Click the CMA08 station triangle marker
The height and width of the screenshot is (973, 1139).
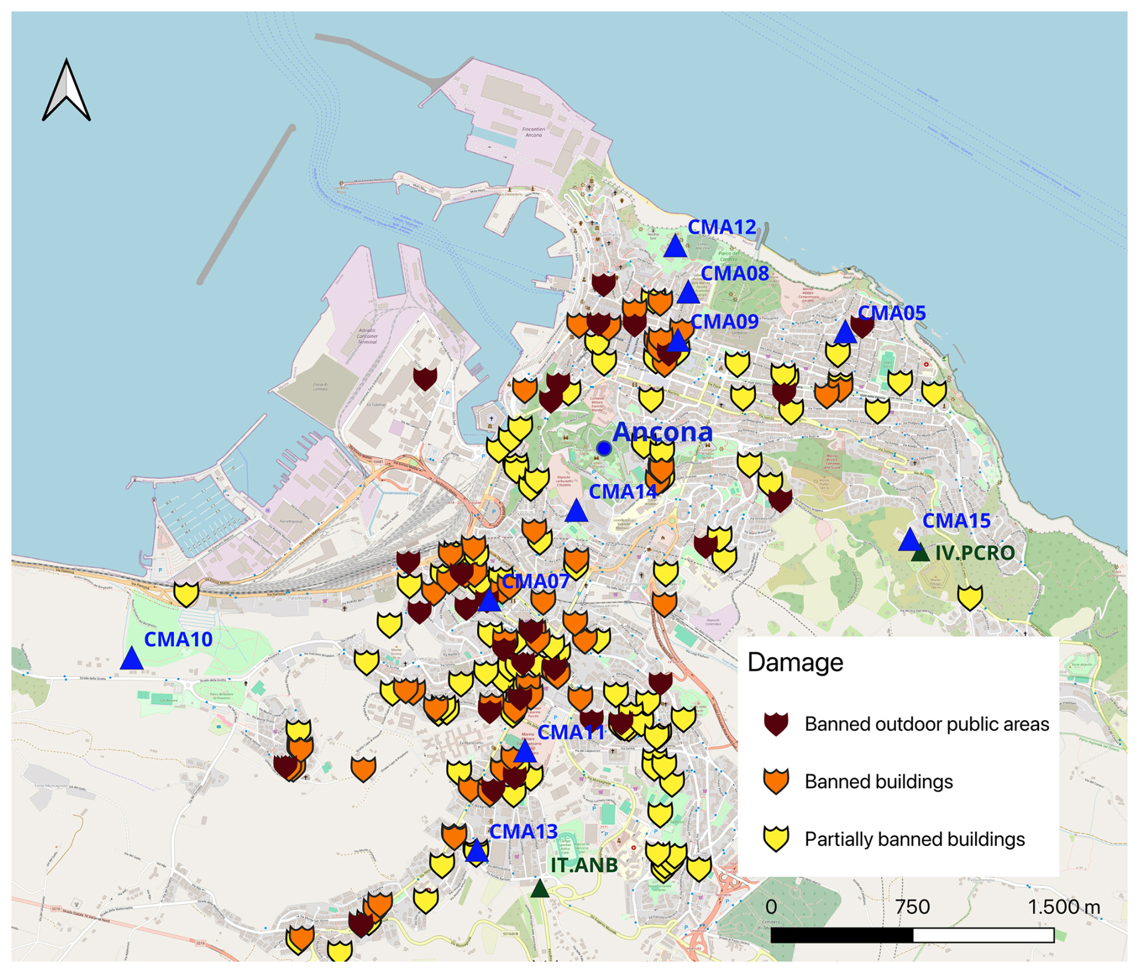coord(687,293)
